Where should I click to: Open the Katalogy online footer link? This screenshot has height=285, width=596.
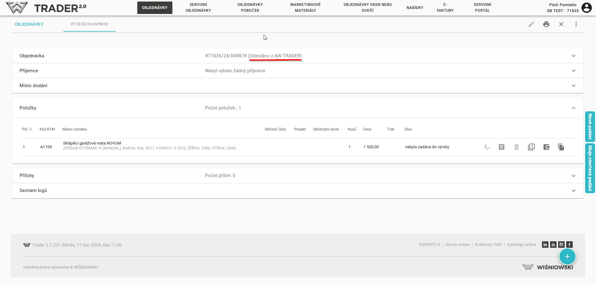pyautogui.click(x=521, y=245)
